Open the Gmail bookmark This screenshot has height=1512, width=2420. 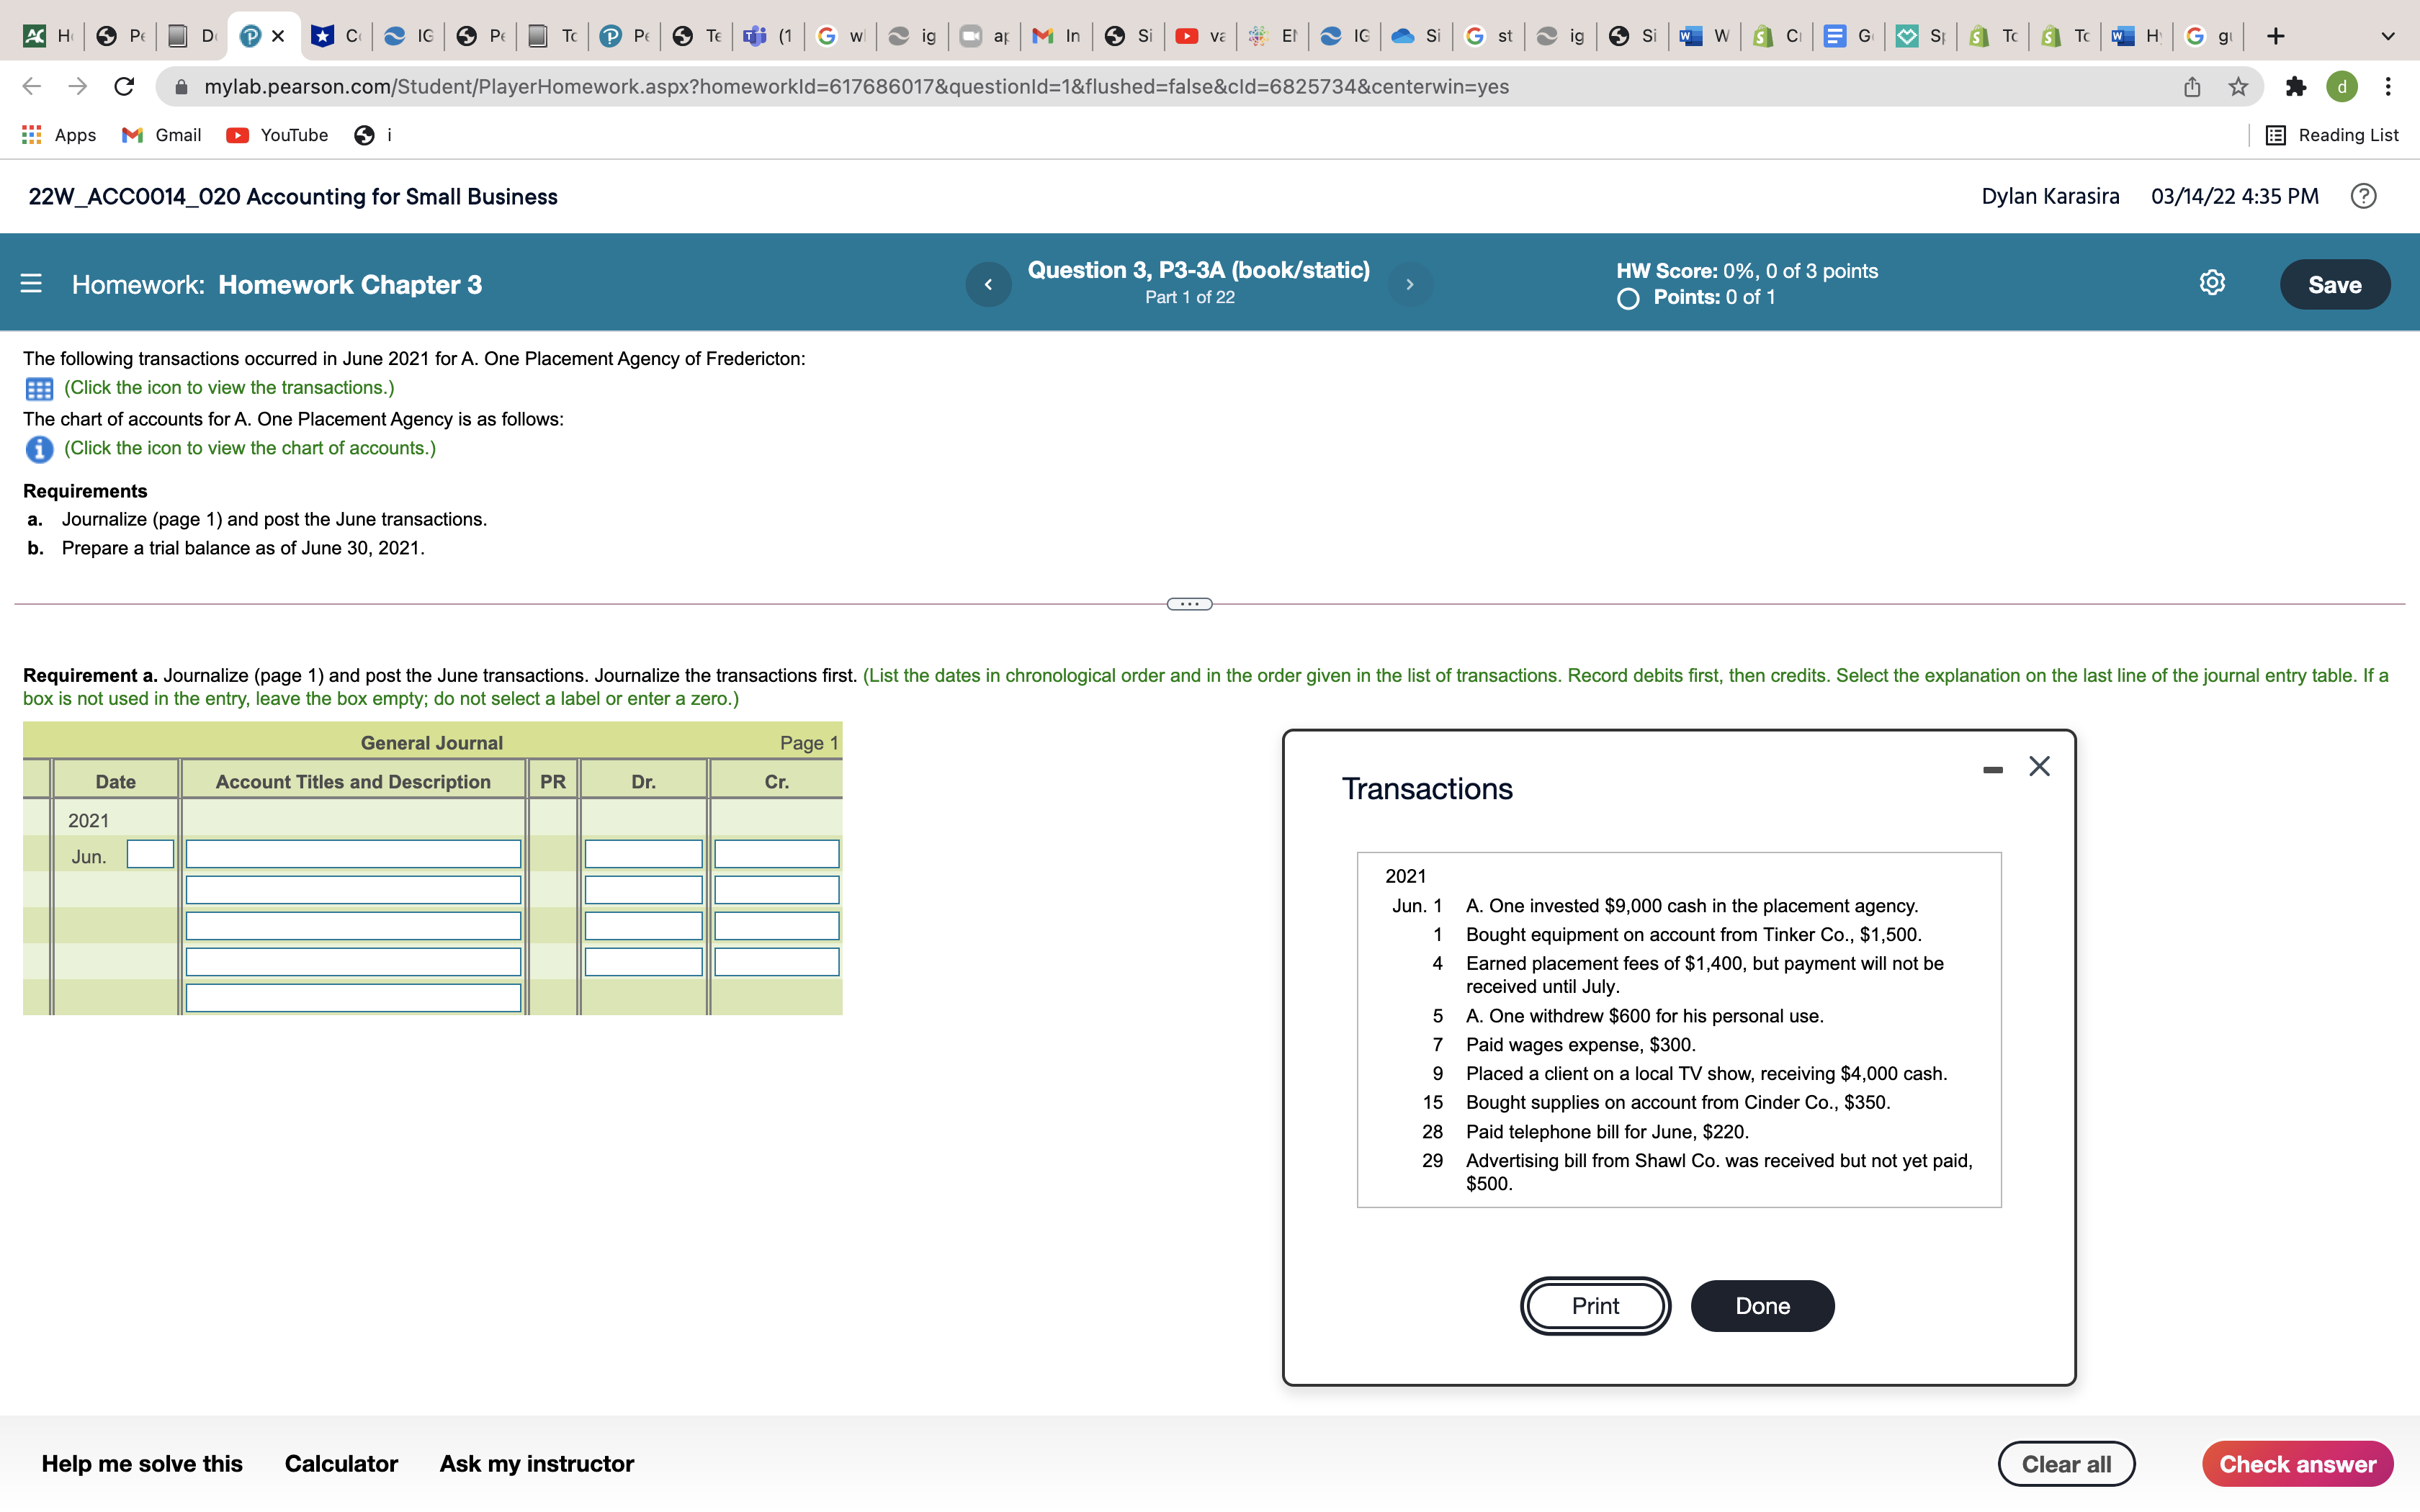162,135
